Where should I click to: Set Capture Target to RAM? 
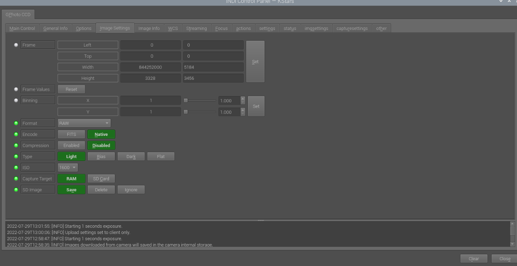72,179
